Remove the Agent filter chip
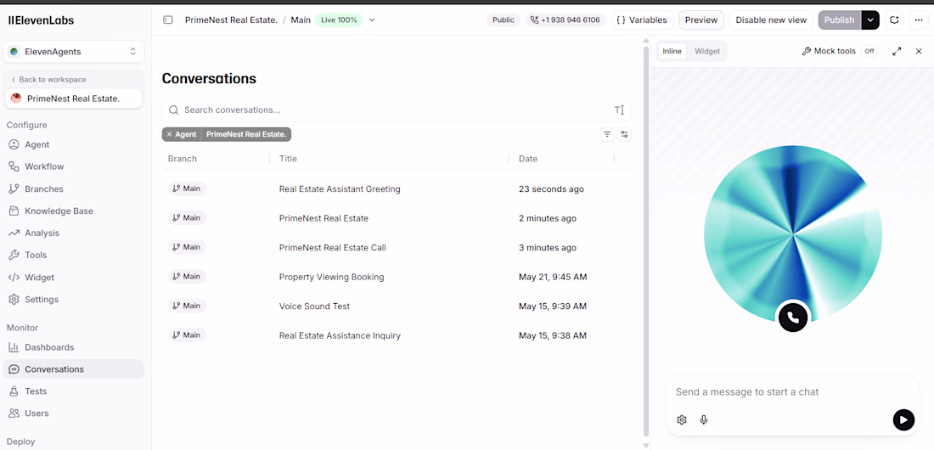This screenshot has height=450, width=934. (169, 135)
